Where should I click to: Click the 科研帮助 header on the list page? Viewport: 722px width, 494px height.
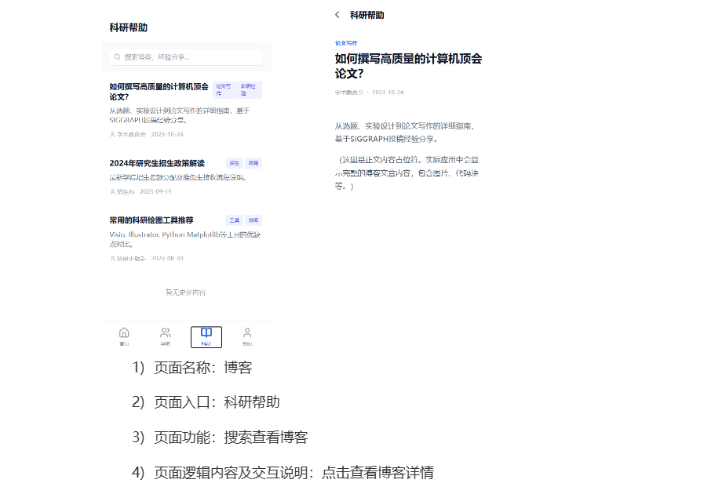point(129,28)
